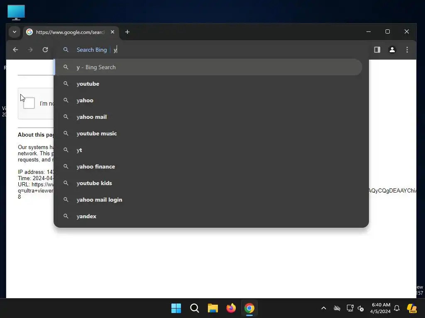Screen dimensions: 425x318
Task: Open the network status tray icon
Action: coord(350,308)
